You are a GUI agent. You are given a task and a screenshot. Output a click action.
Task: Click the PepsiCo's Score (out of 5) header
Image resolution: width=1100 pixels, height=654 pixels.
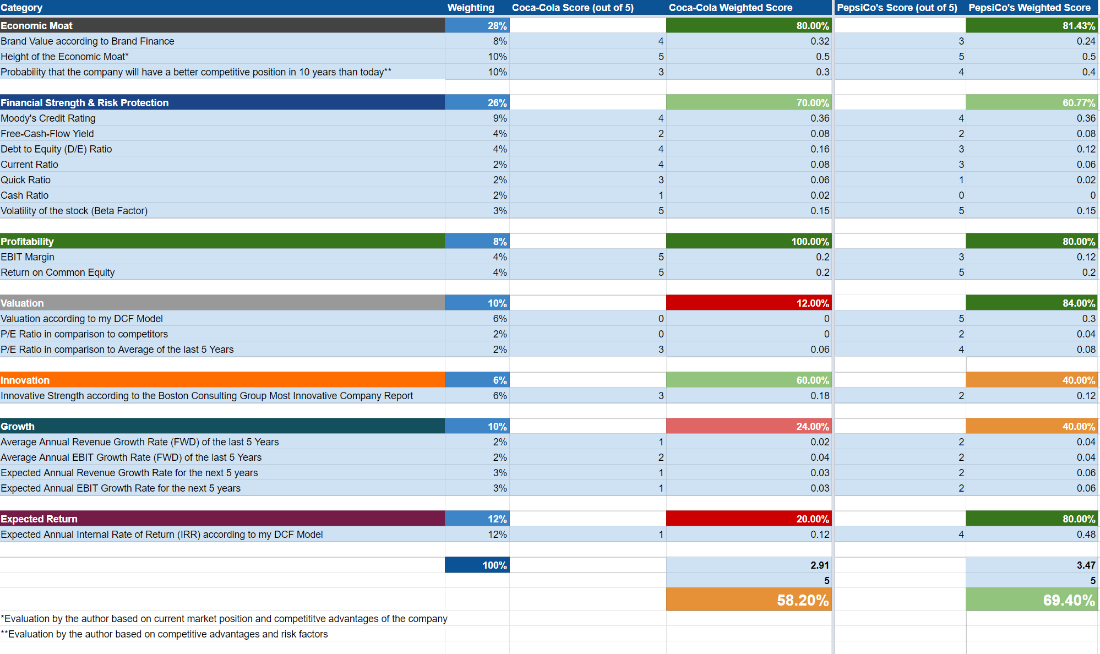click(x=900, y=8)
